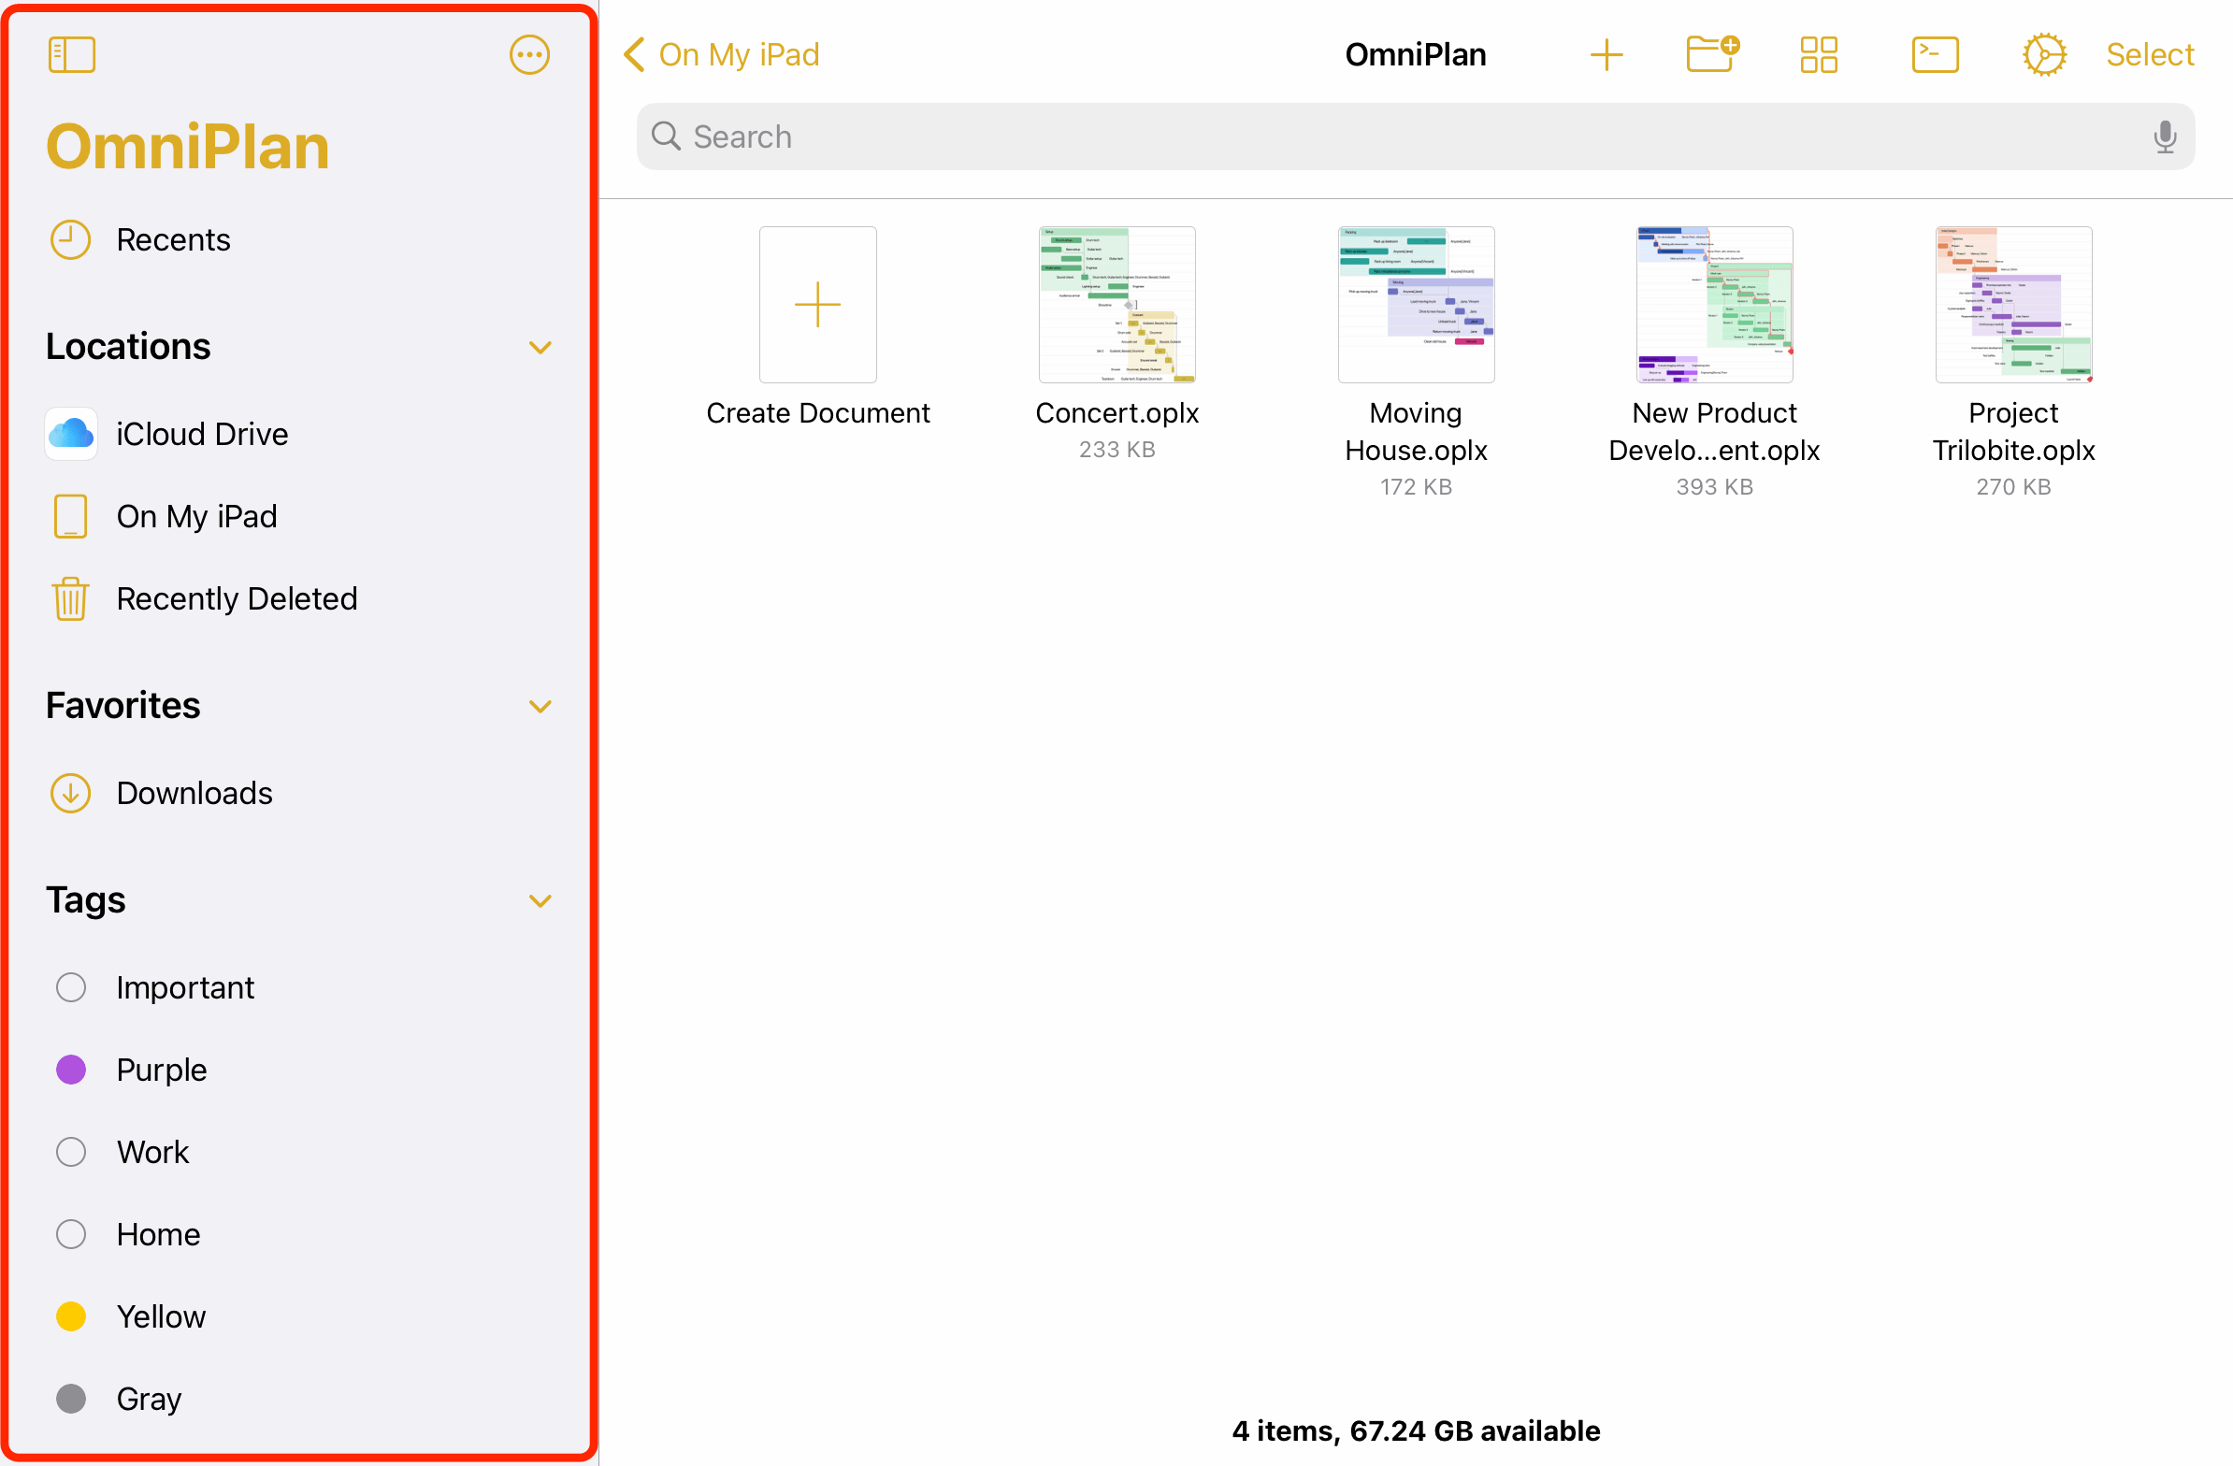Click the items and storage status text
Viewport: 2233px width, 1466px height.
pos(1416,1430)
